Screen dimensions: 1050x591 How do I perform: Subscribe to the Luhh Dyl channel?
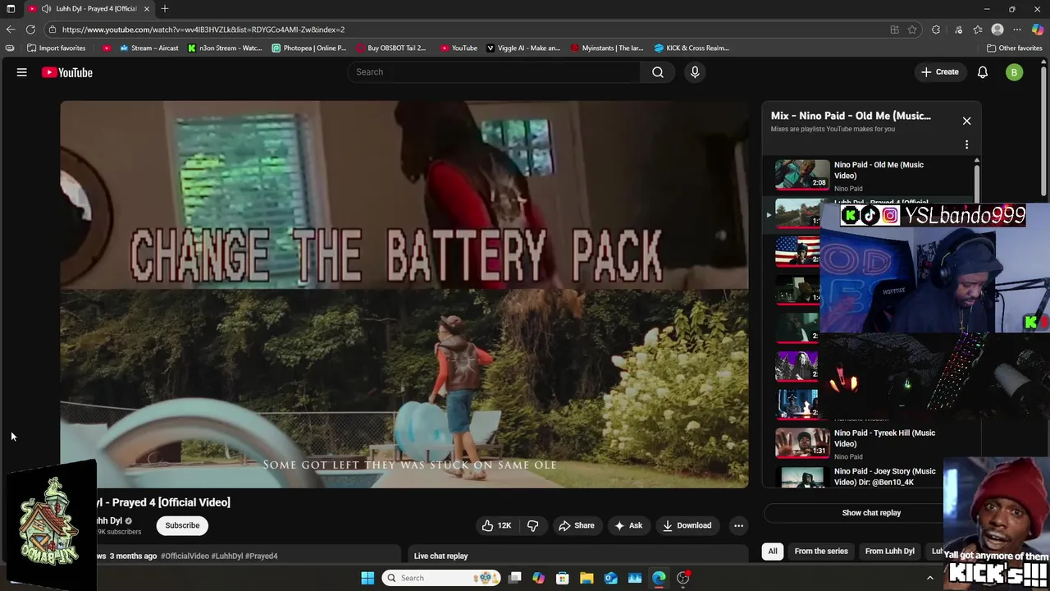(x=182, y=525)
